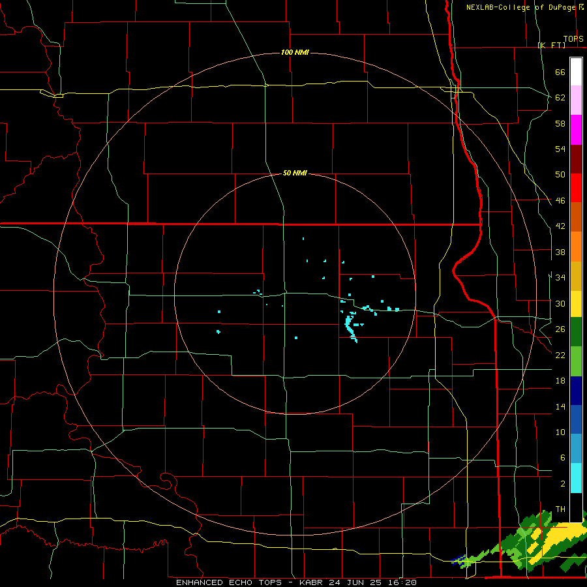
Task: Click the sky blue legend swatch
Action: (x=576, y=449)
